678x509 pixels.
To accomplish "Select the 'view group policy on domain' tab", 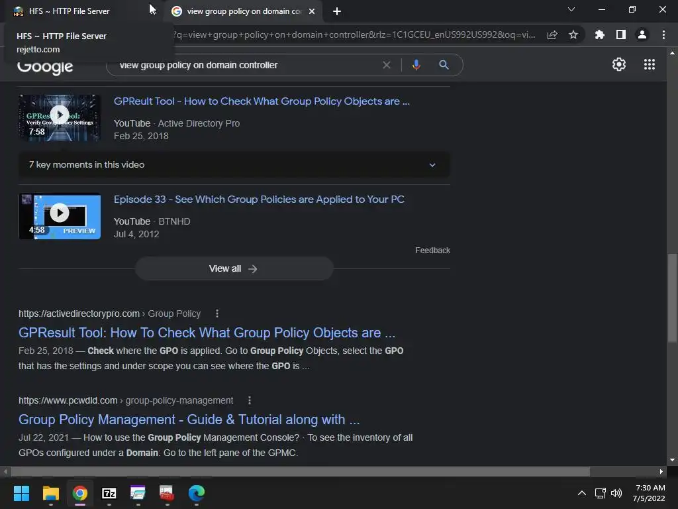I will 244,11.
